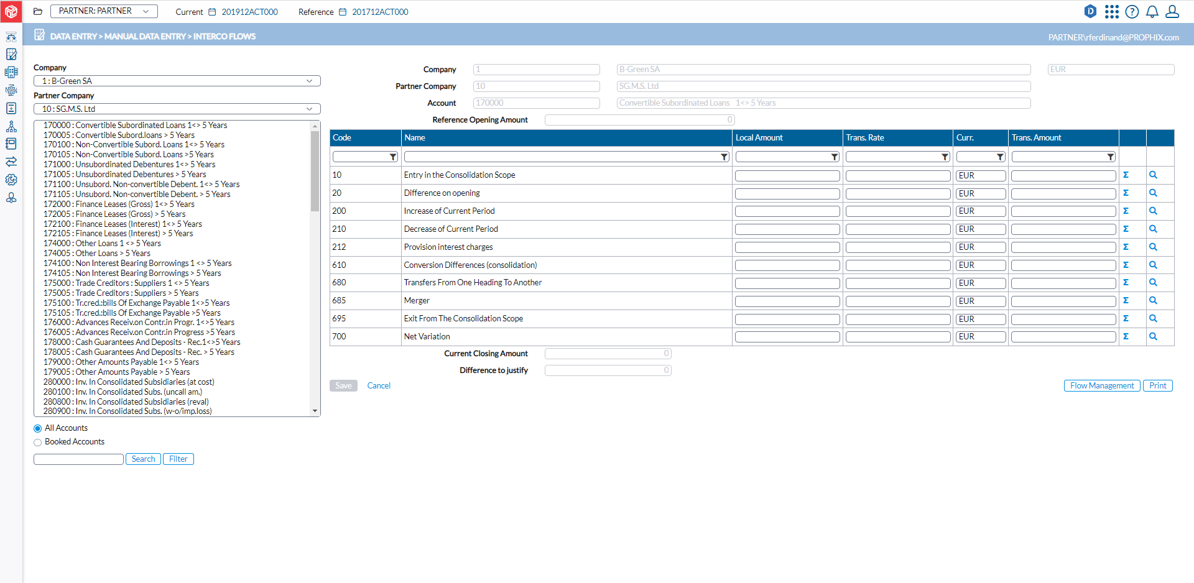Click the accounts list scroll down arrow

[x=315, y=411]
